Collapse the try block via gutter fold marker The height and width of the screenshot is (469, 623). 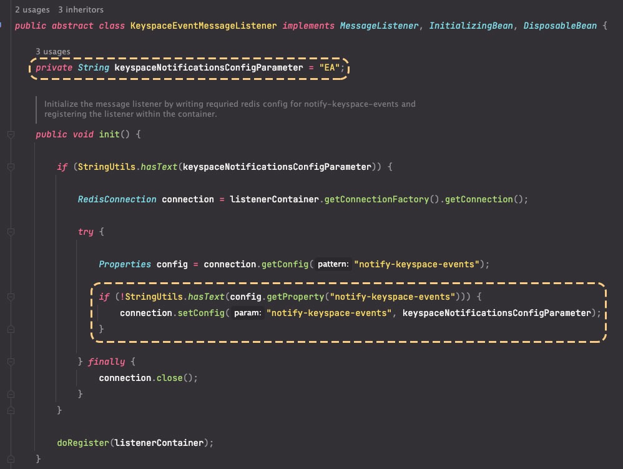[11, 232]
